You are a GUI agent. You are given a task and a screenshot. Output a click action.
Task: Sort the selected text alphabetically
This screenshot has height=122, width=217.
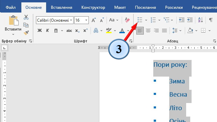tap(200, 20)
